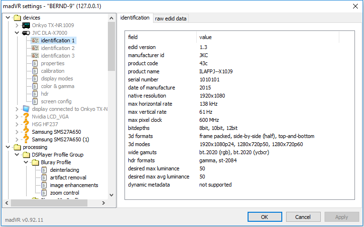
Task: Collapse the devices tree node
Action: (x=8, y=18)
